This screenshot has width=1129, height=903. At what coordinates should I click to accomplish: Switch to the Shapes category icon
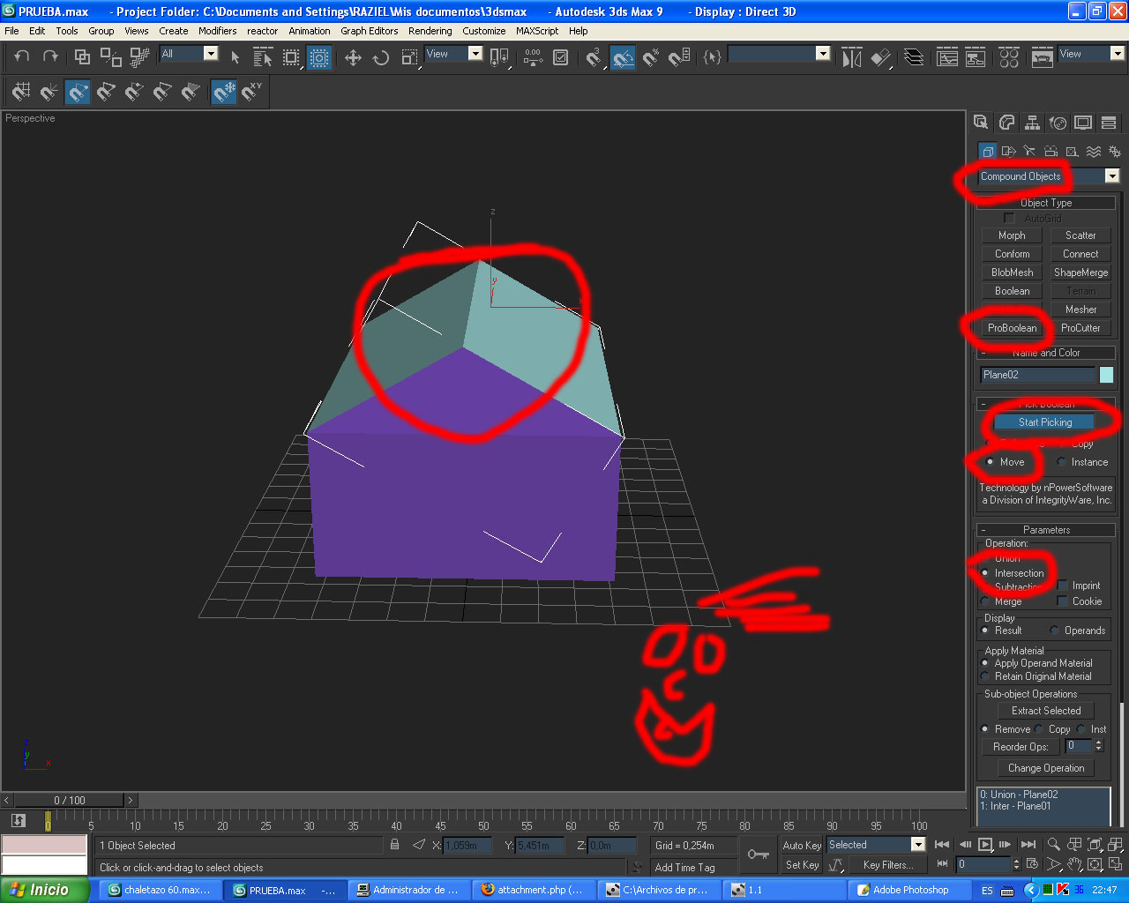1008,152
